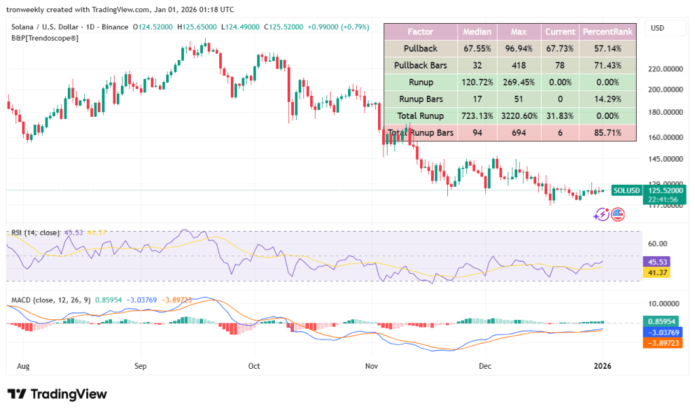Select the open value O124.52000

point(153,27)
